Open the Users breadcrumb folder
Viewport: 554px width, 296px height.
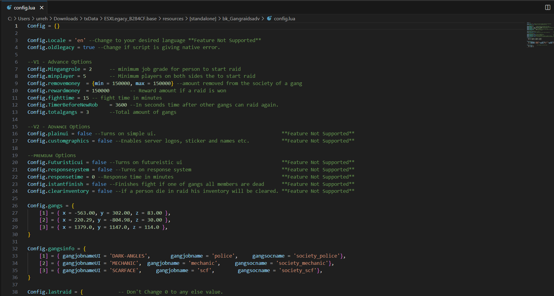click(24, 18)
